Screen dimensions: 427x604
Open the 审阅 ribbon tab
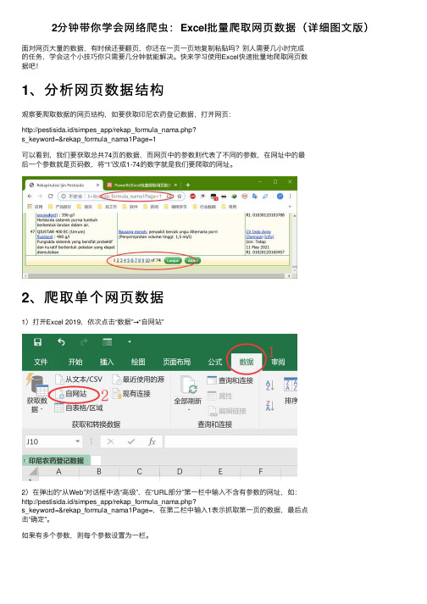[278, 362]
